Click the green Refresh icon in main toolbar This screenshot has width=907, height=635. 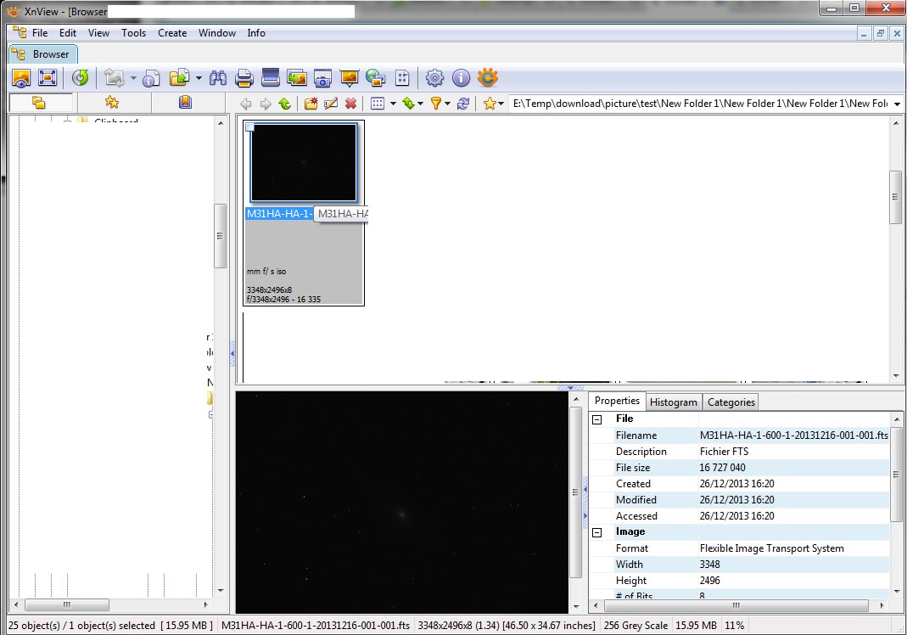tap(80, 78)
